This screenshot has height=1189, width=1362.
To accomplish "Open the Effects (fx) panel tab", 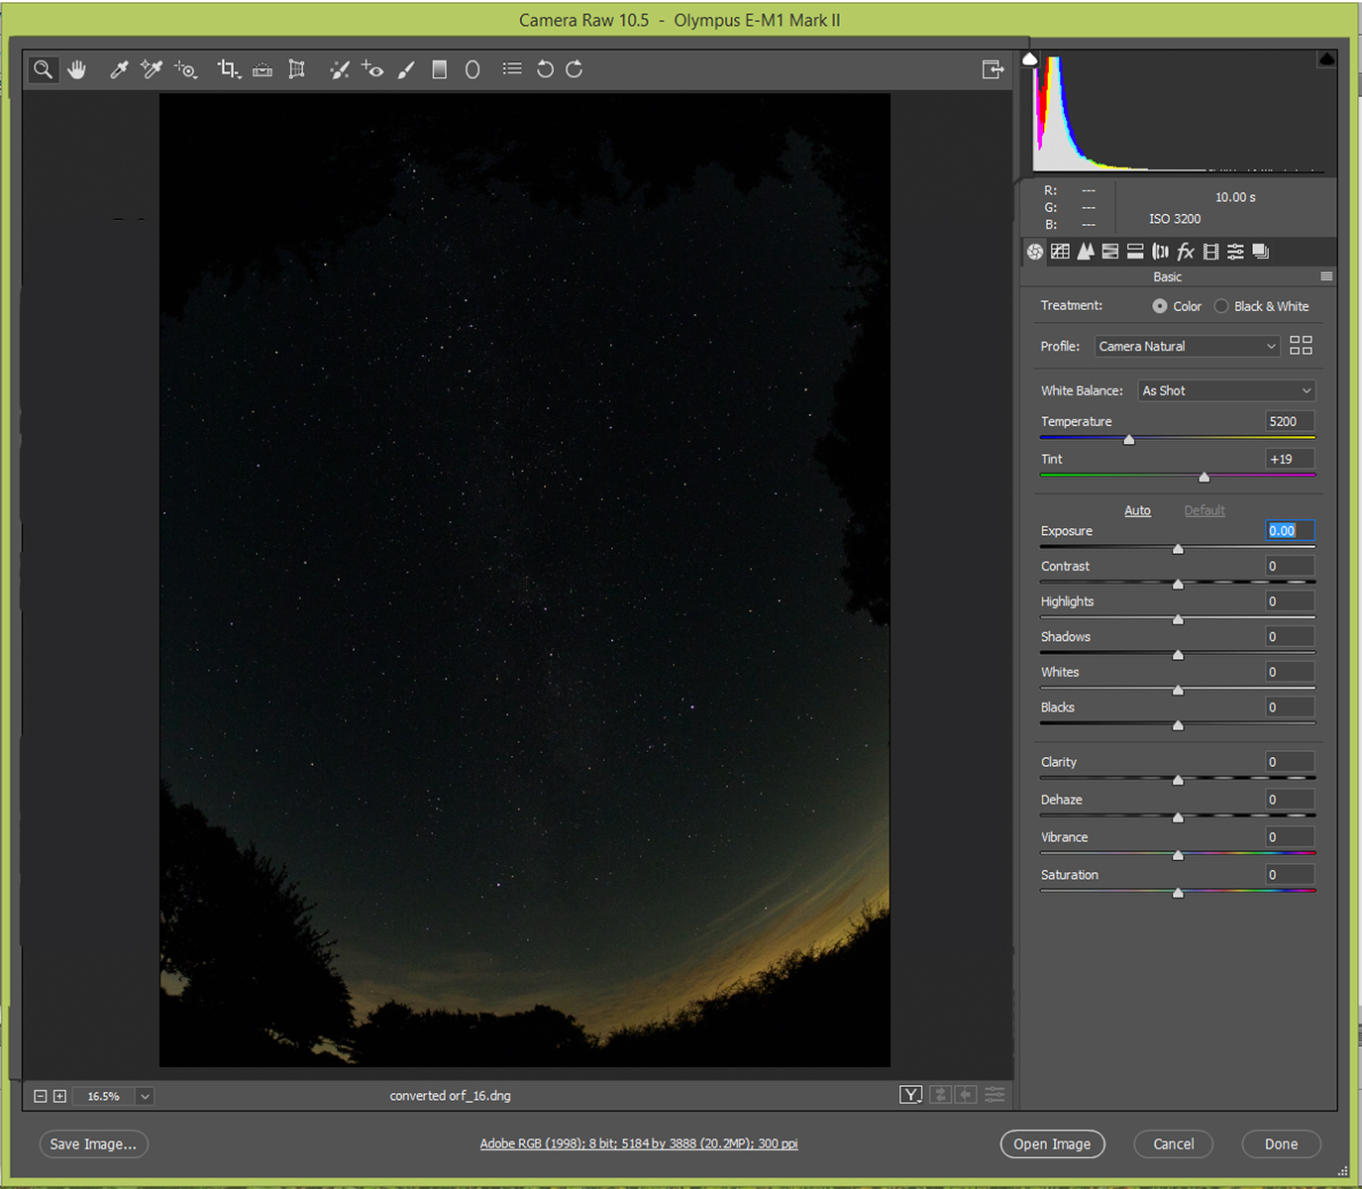I will click(1186, 252).
